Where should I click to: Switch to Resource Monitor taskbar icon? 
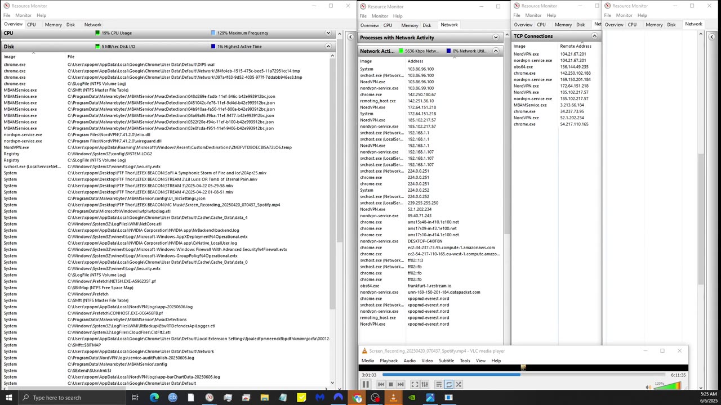209,398
